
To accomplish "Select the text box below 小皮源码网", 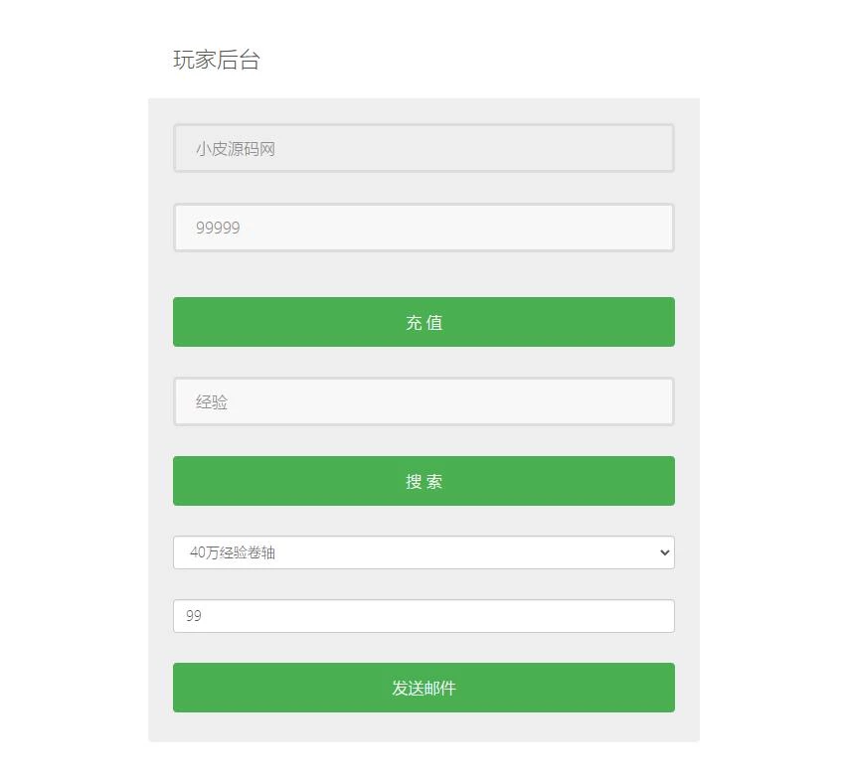I will 423,228.
